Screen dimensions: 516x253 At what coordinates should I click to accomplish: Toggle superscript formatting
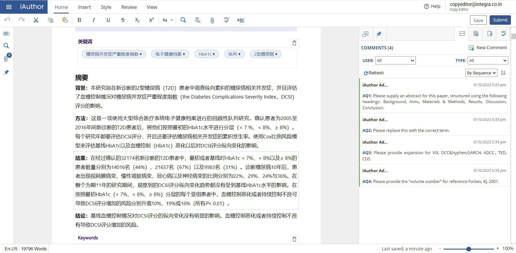[x=151, y=20]
